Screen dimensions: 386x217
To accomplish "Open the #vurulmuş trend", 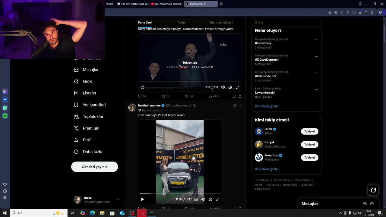I will (263, 43).
